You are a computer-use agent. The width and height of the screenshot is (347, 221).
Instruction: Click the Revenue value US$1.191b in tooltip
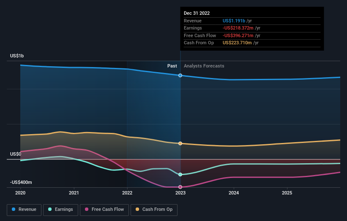[x=234, y=21]
